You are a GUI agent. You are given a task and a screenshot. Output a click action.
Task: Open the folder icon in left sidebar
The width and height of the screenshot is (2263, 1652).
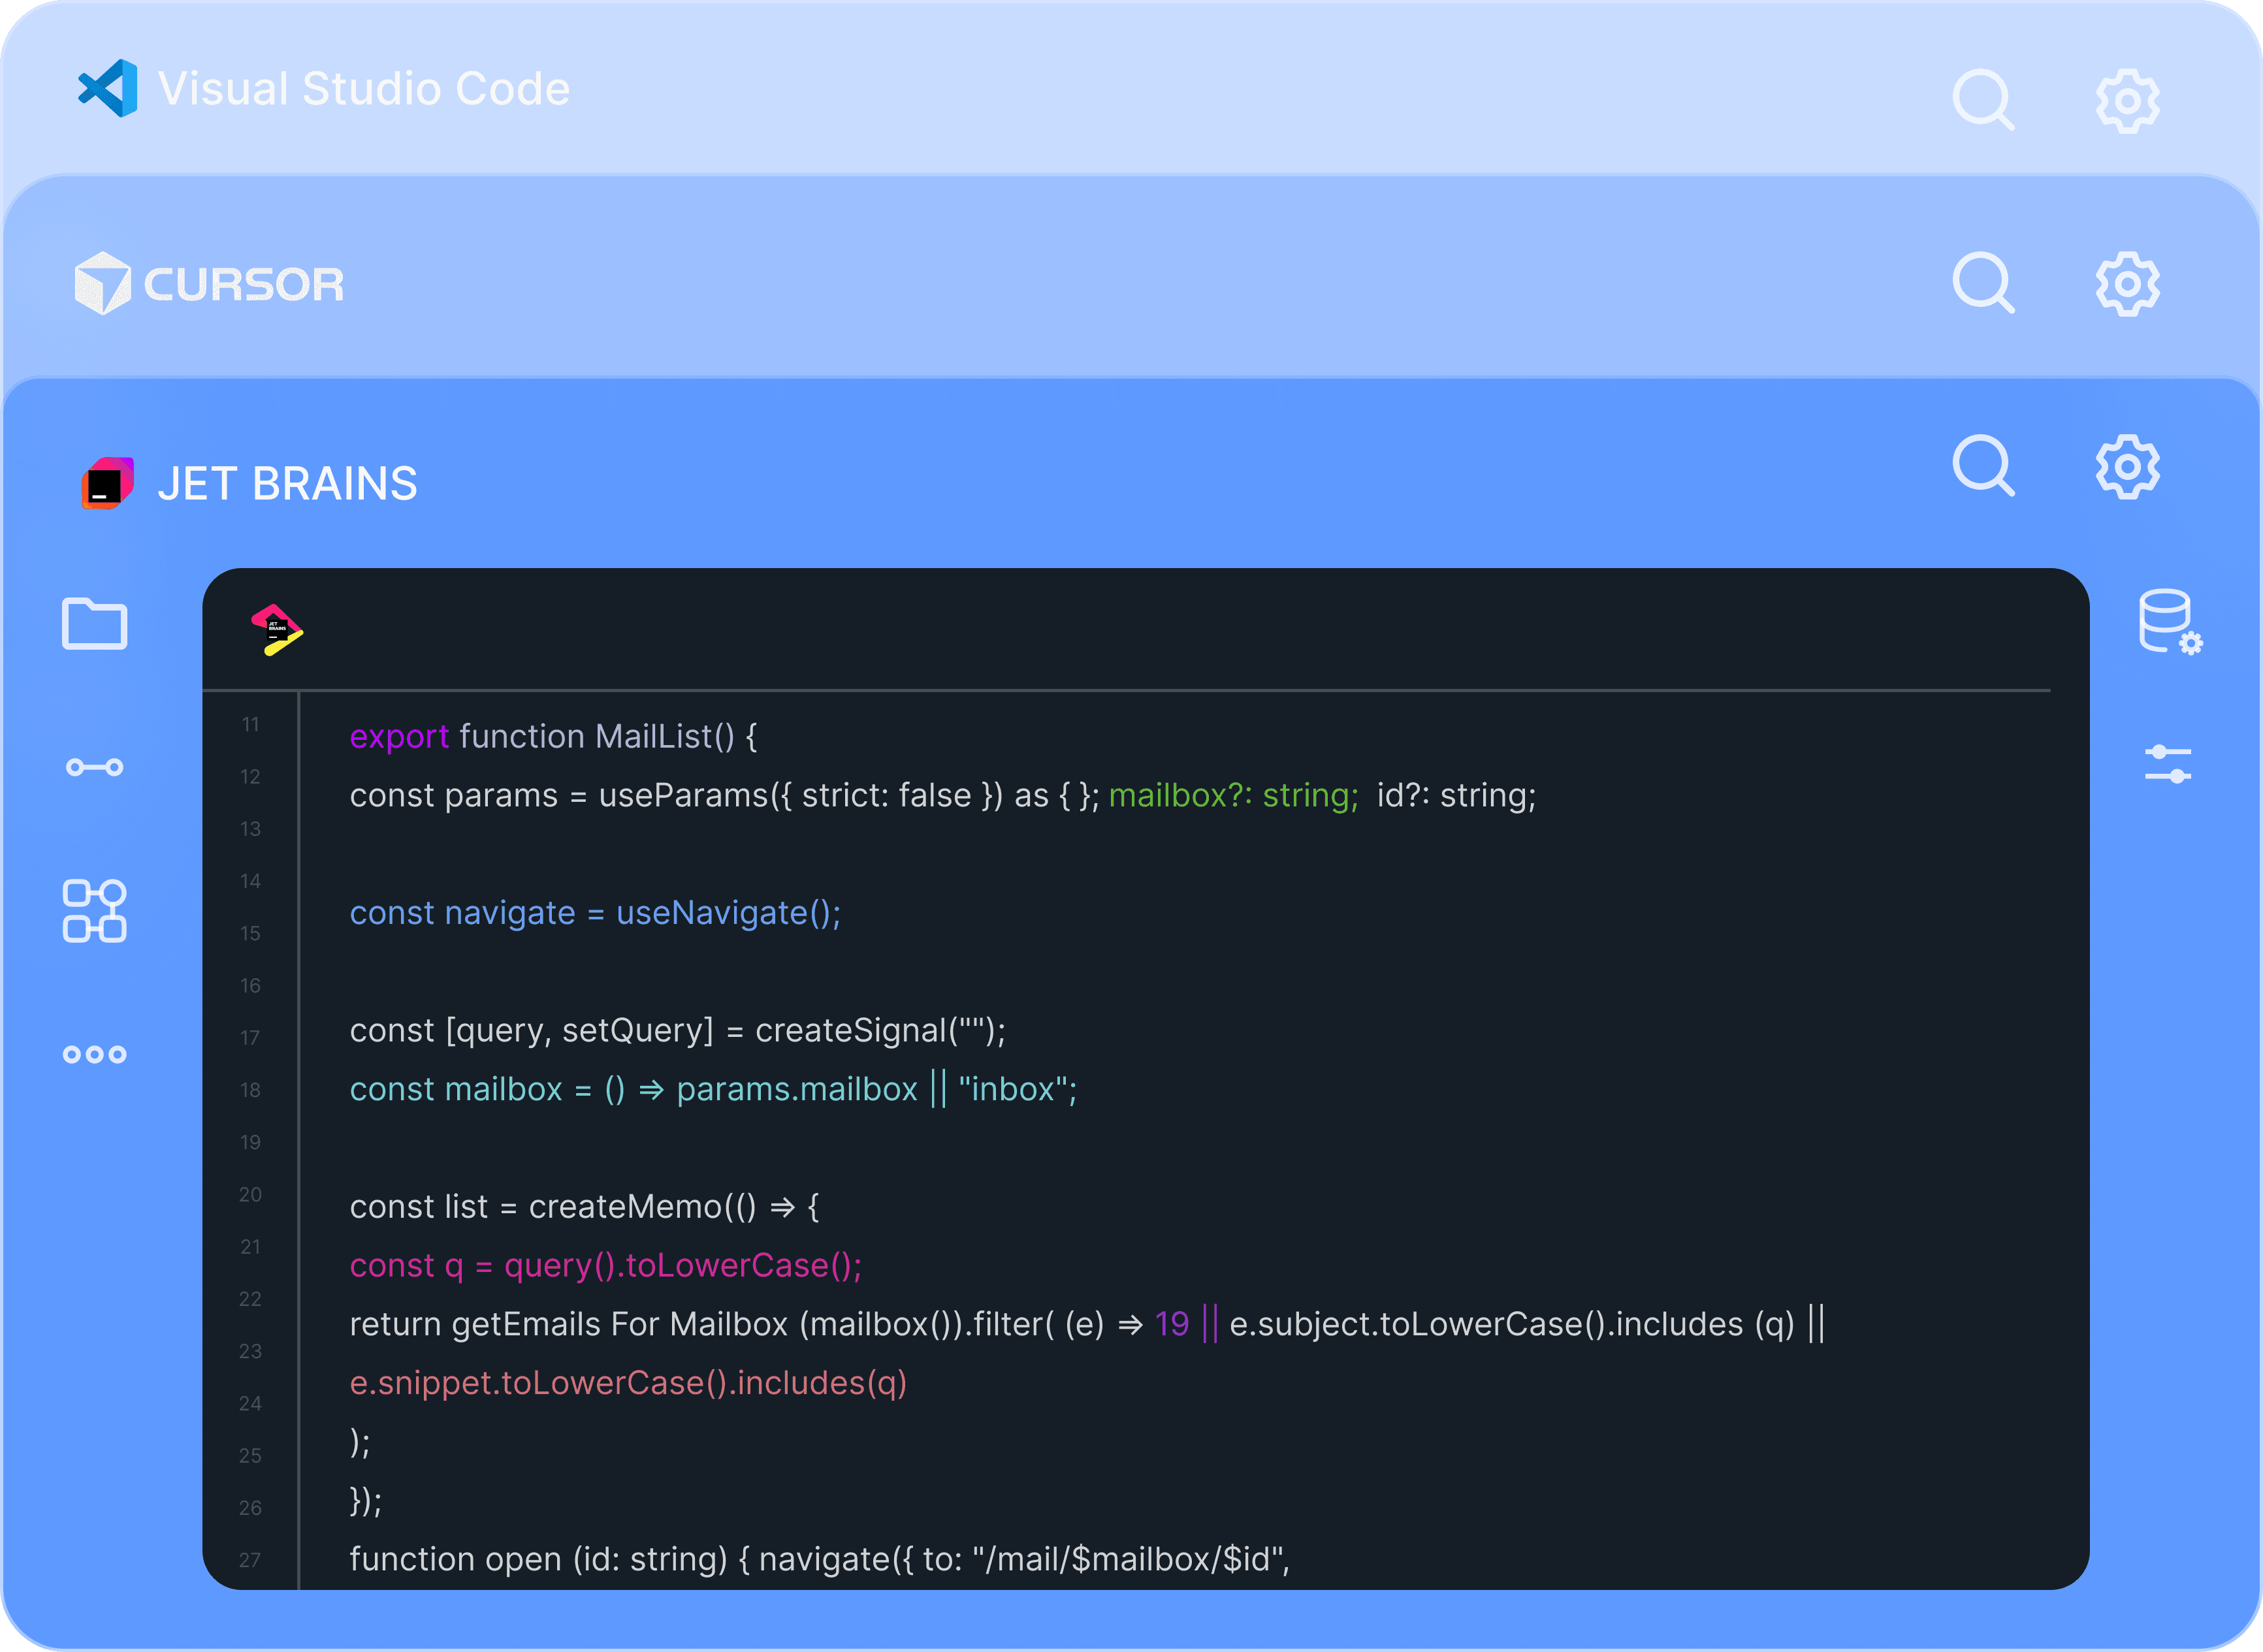(94, 624)
